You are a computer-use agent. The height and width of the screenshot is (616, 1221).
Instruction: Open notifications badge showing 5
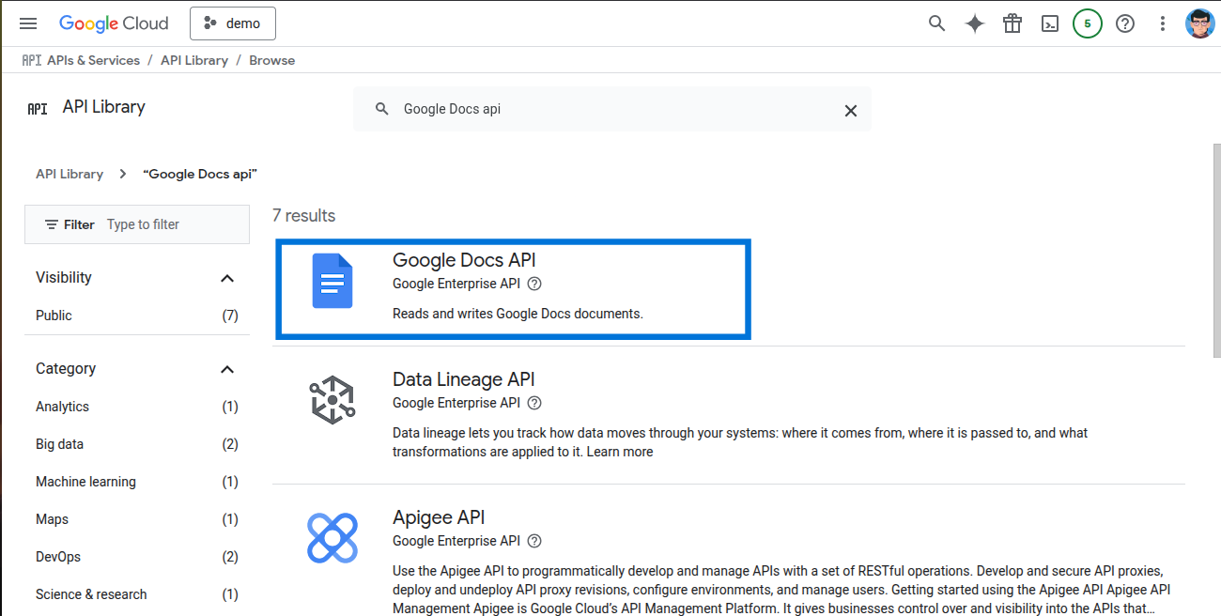click(x=1088, y=23)
